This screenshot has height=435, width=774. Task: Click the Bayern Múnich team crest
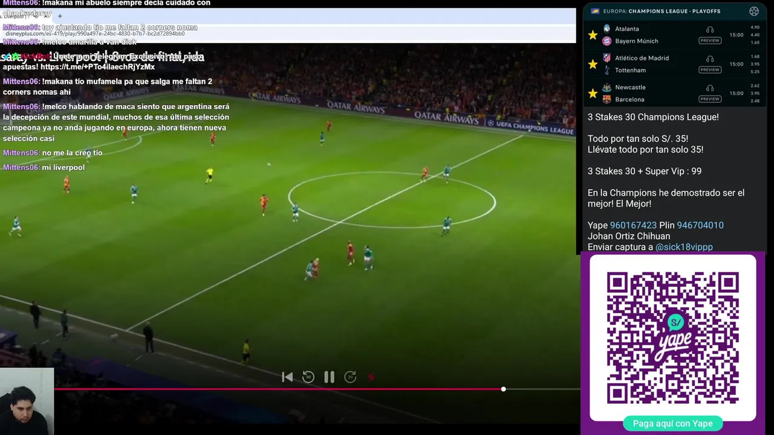[607, 41]
